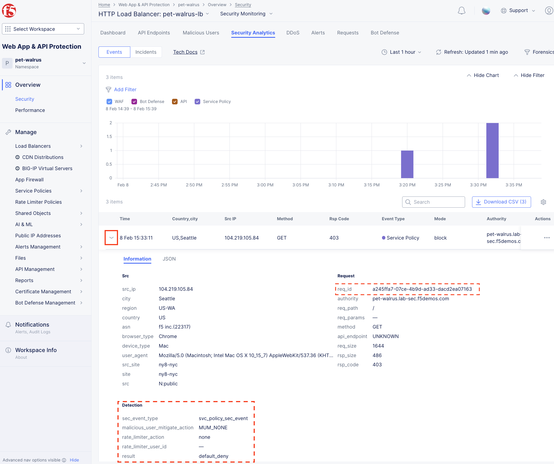Click the refresh arrows icon

439,52
